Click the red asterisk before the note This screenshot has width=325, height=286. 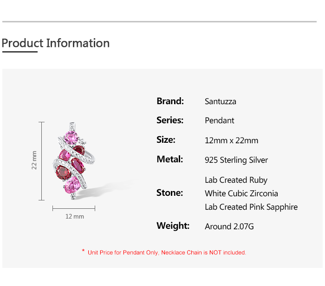pyautogui.click(x=83, y=251)
